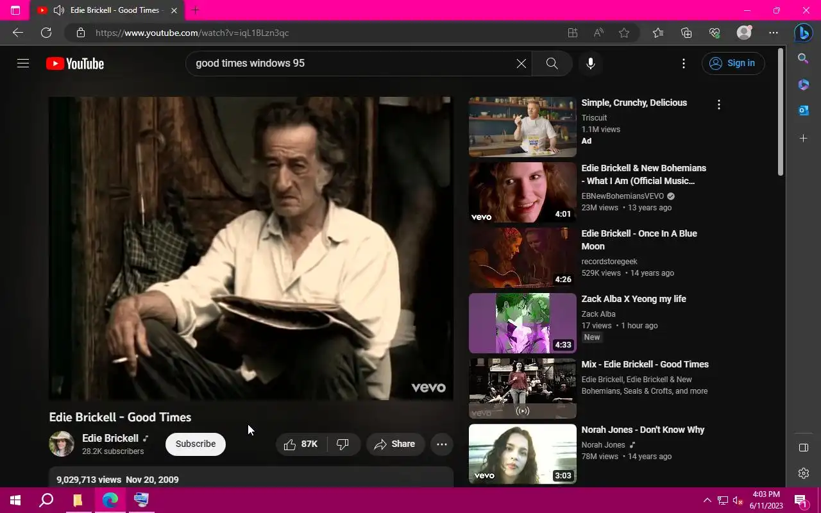
Task: Open the What I Am video thumbnail
Action: click(x=523, y=192)
